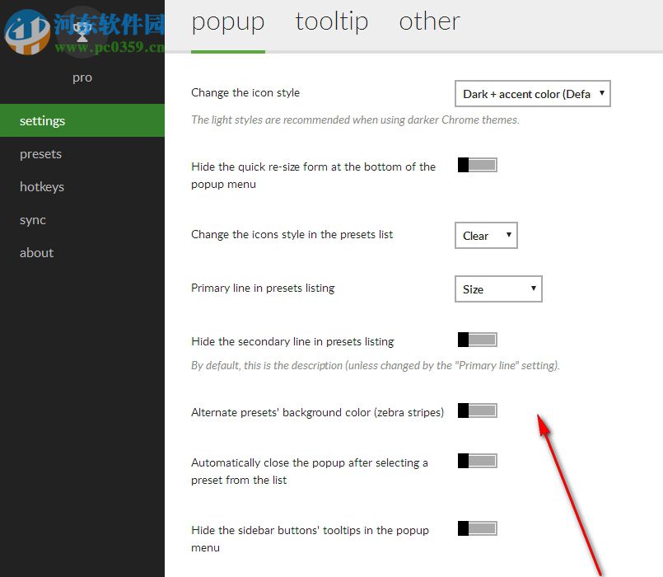Click 'Primary line in presets listing' label

coord(263,288)
